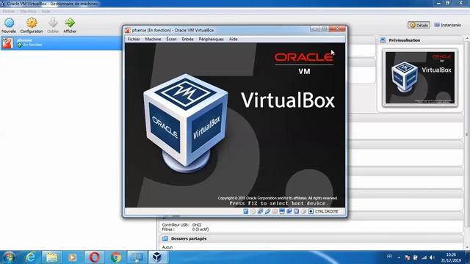Click Show desktop strip at taskbar end
The height and width of the screenshot is (264, 470).
(x=468, y=257)
